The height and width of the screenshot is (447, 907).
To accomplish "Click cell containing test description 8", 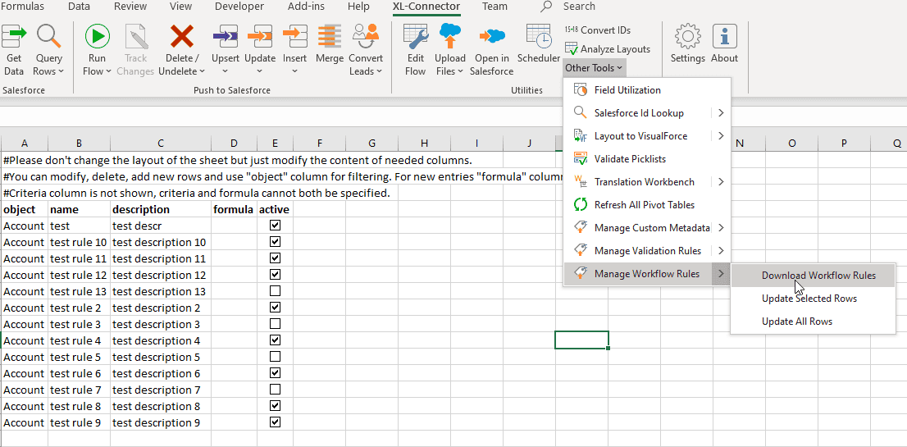I will (x=161, y=407).
